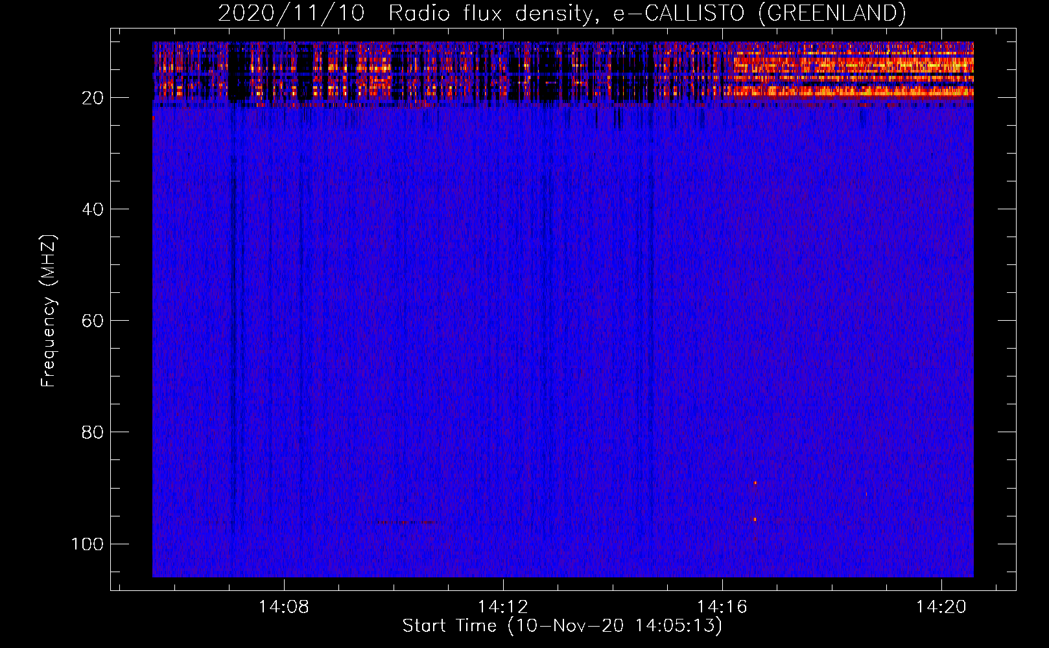The height and width of the screenshot is (648, 1049).
Task: Select the 'Frequency (MHZ)' axis label
Action: (49, 310)
